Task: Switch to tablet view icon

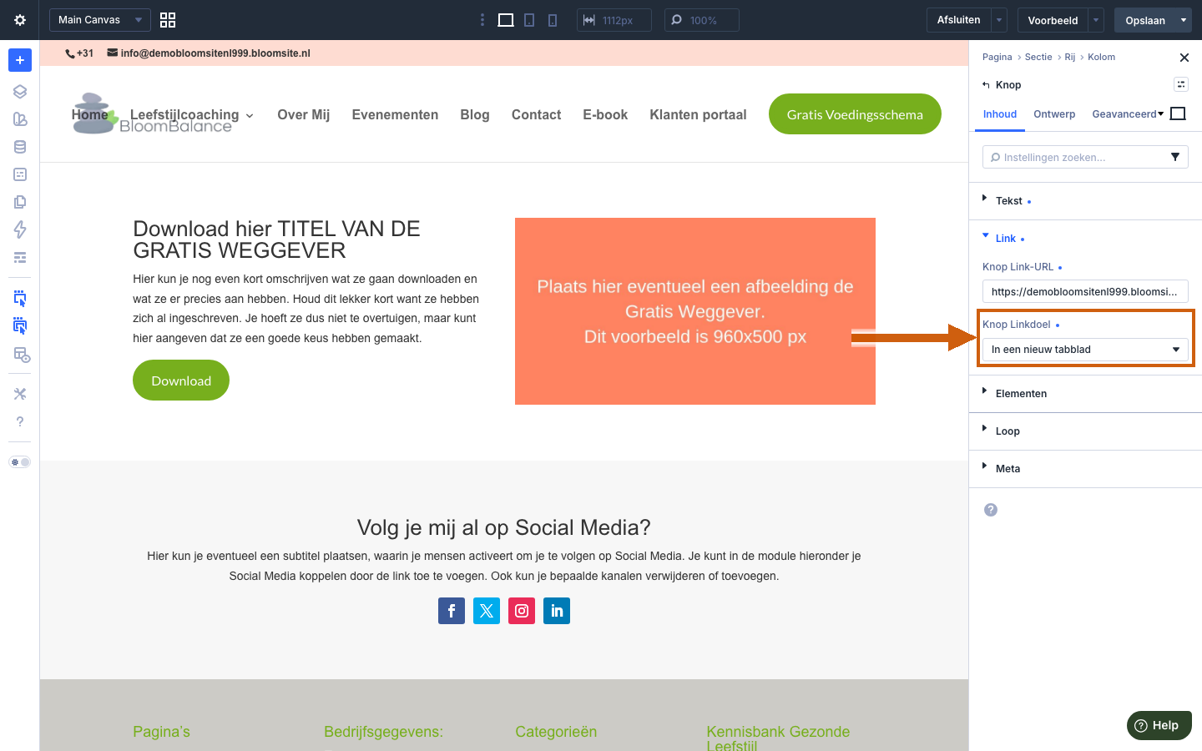Action: tap(529, 20)
